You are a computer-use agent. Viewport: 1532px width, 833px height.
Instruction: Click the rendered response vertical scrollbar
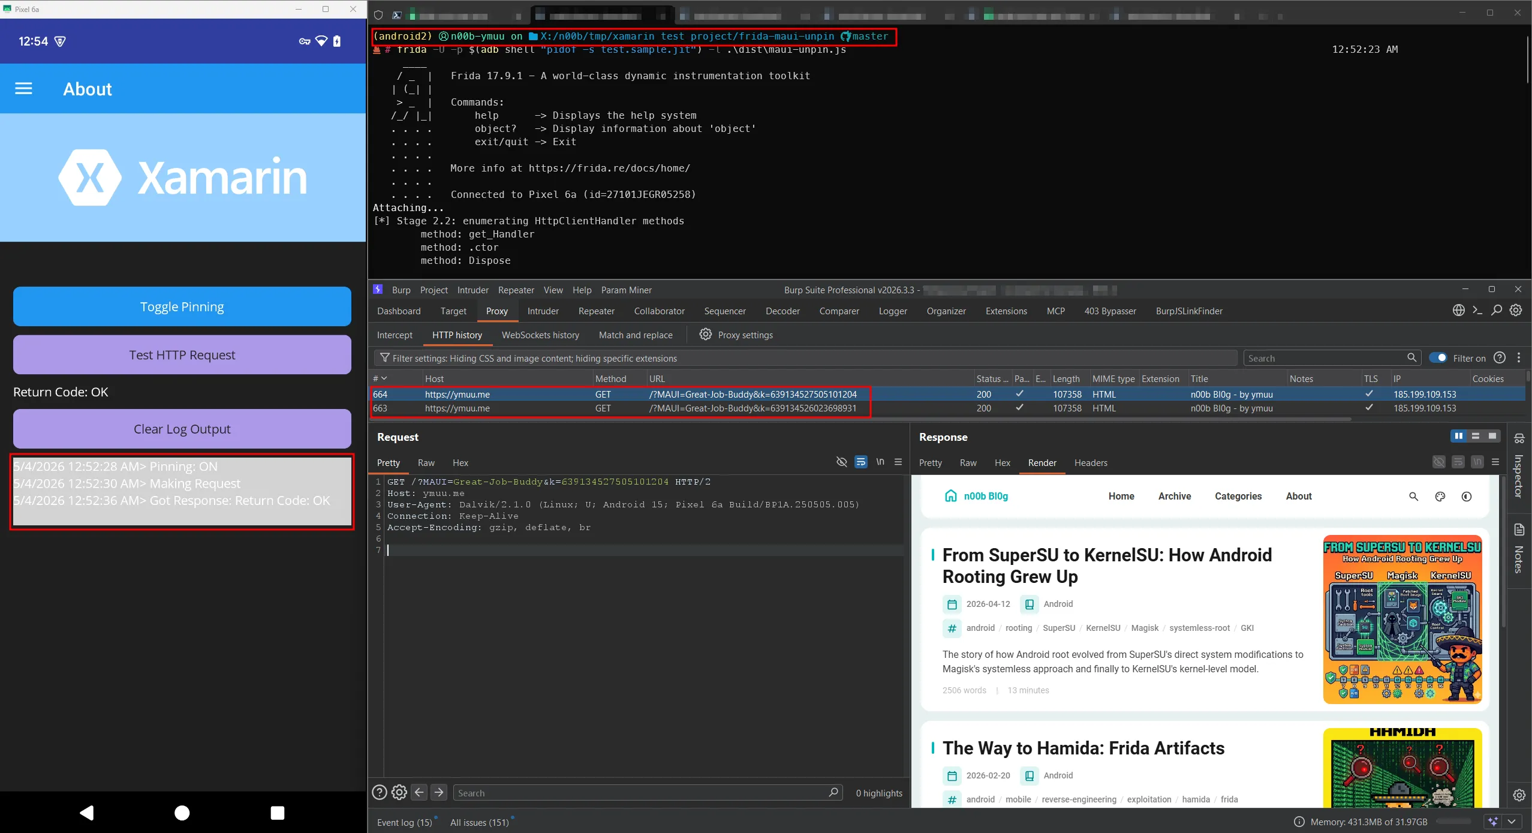tap(1503, 552)
